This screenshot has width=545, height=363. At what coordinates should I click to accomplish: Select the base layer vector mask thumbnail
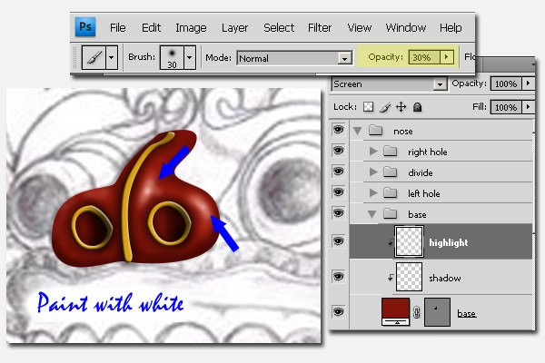coord(437,312)
